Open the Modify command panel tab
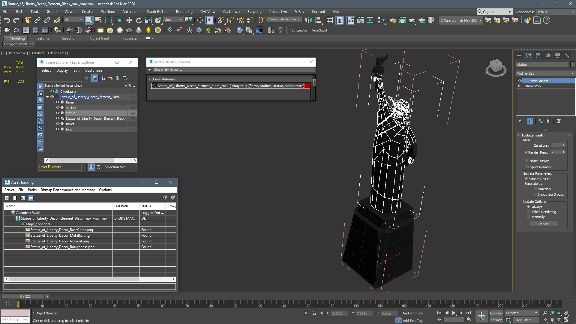The height and width of the screenshot is (324, 576). click(529, 55)
